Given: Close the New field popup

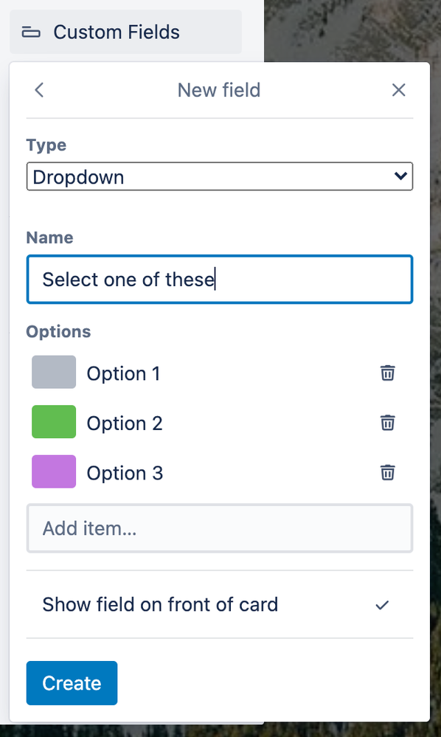Looking at the screenshot, I should point(398,90).
